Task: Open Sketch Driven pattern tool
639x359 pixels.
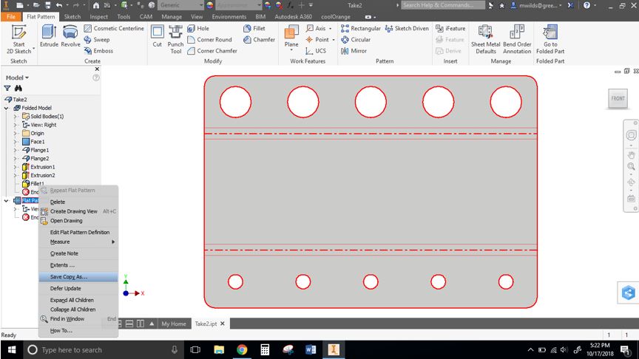Action: pos(407,29)
